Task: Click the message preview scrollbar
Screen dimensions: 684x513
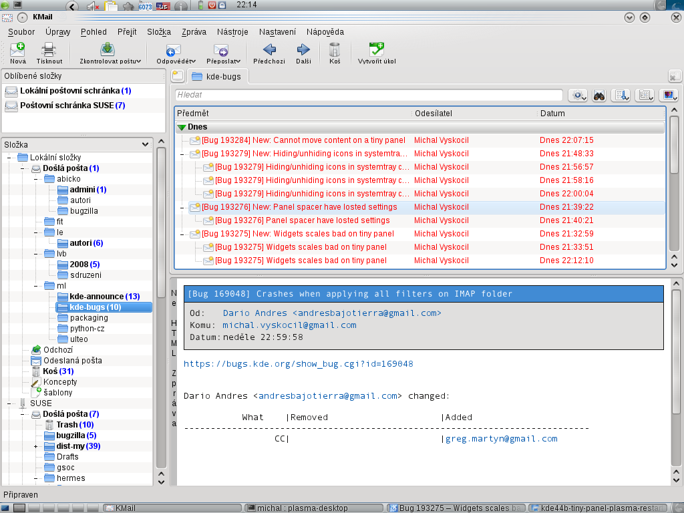Action: pyautogui.click(x=676, y=351)
